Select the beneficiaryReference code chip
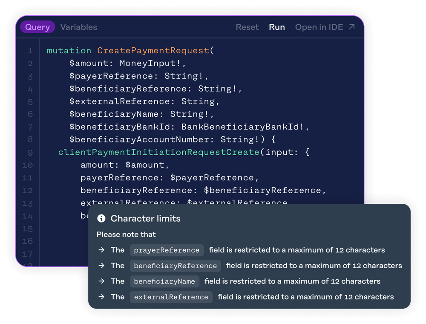 coord(175,265)
